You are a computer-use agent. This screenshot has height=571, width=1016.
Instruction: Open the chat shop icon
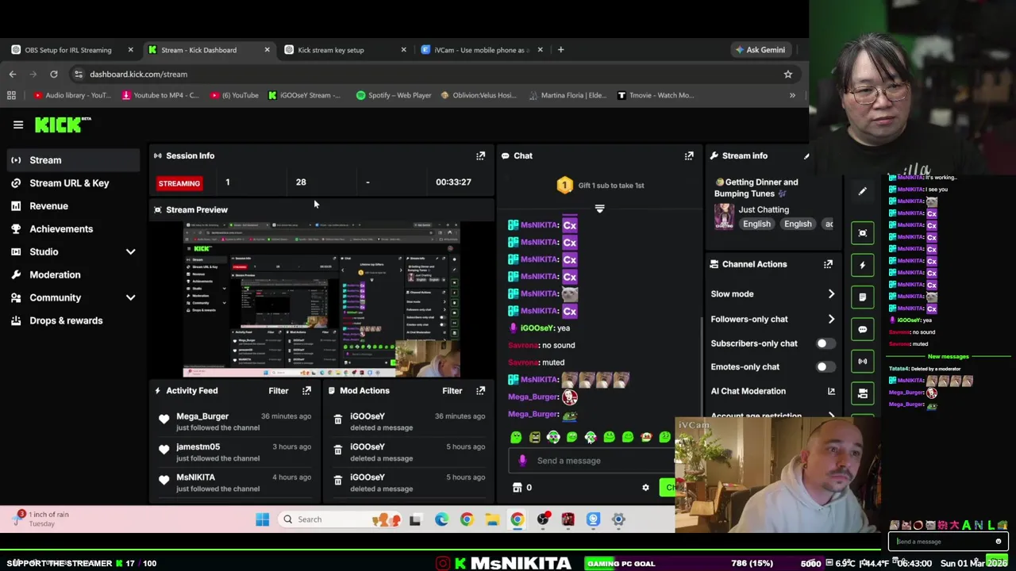click(518, 488)
